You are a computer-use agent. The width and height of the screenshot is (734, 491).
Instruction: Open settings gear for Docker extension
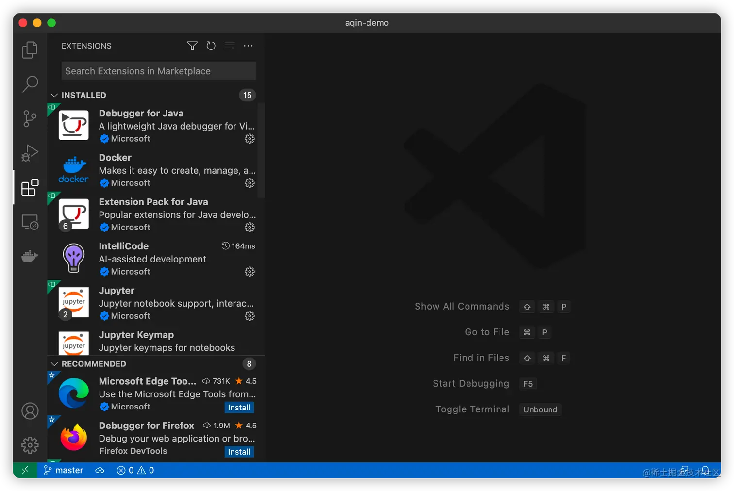pos(250,183)
